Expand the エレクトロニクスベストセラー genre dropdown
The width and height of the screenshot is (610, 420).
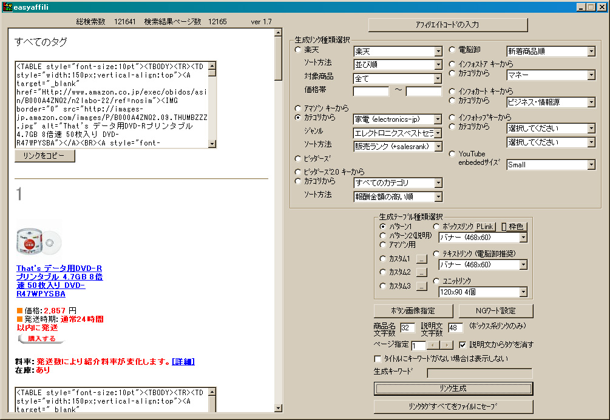point(398,133)
